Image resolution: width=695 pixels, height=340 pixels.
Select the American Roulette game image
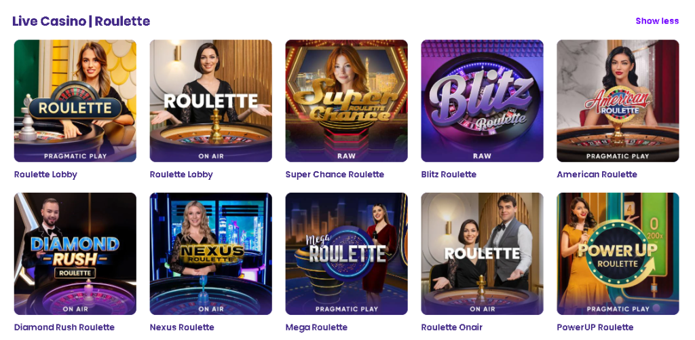(618, 100)
